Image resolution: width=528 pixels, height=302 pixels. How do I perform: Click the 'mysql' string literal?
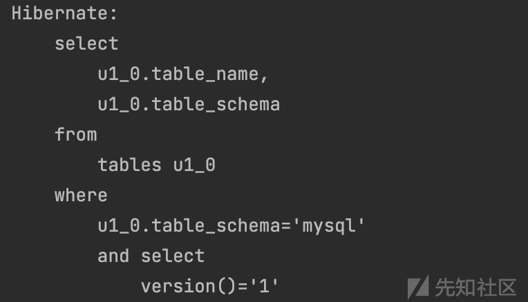(329, 225)
